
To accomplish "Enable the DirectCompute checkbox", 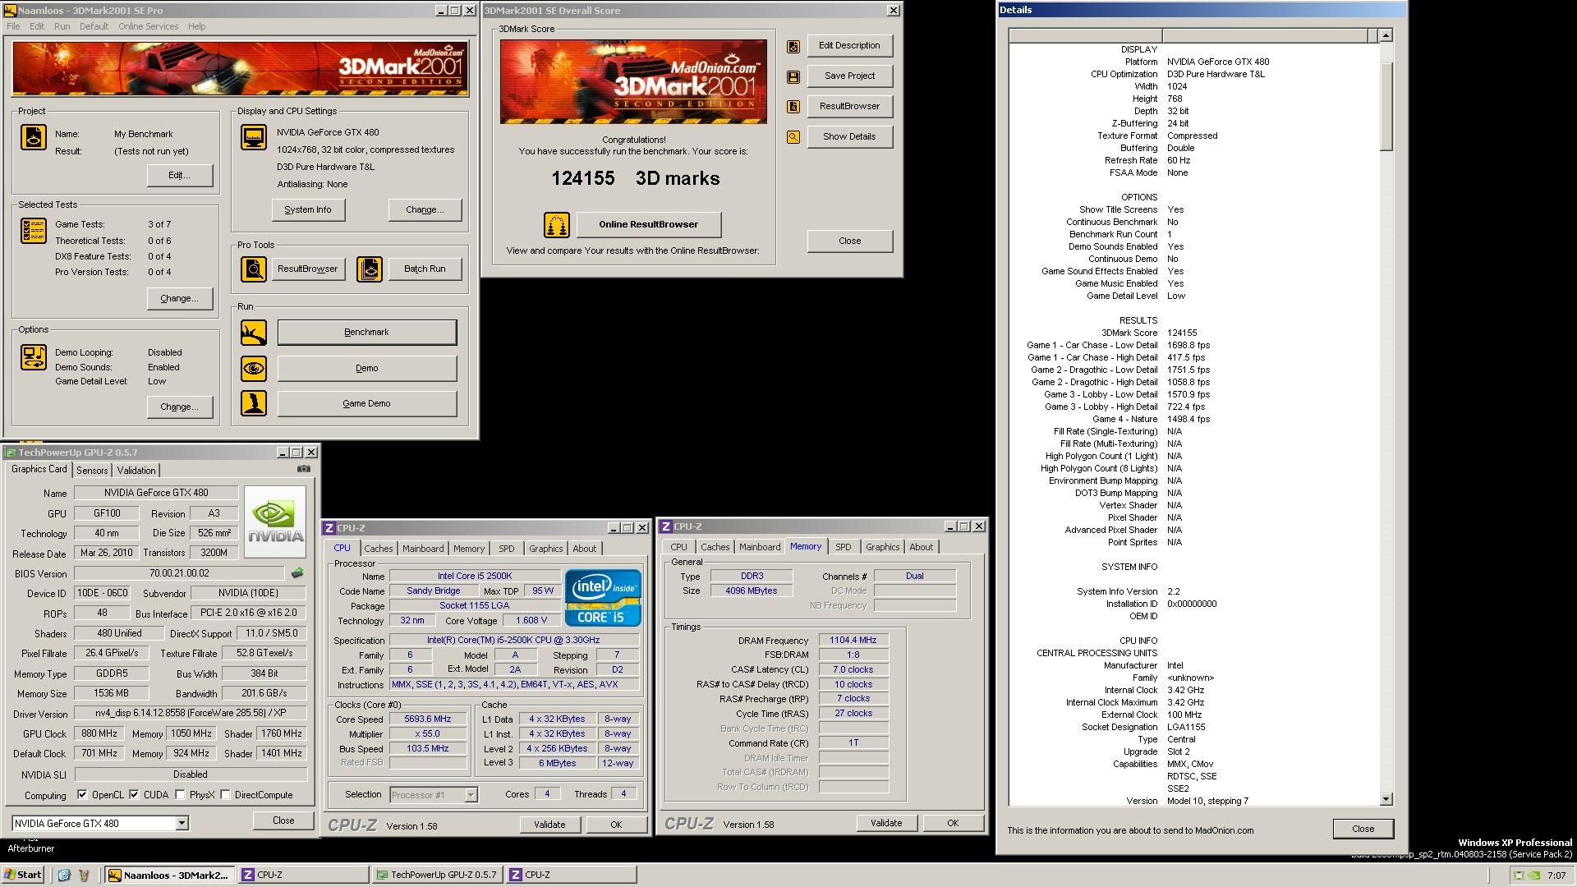I will point(225,795).
